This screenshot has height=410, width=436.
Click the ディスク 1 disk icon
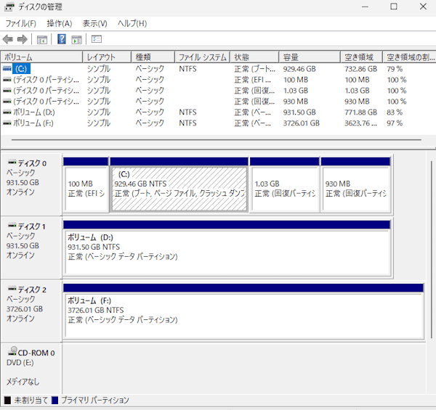(12, 225)
